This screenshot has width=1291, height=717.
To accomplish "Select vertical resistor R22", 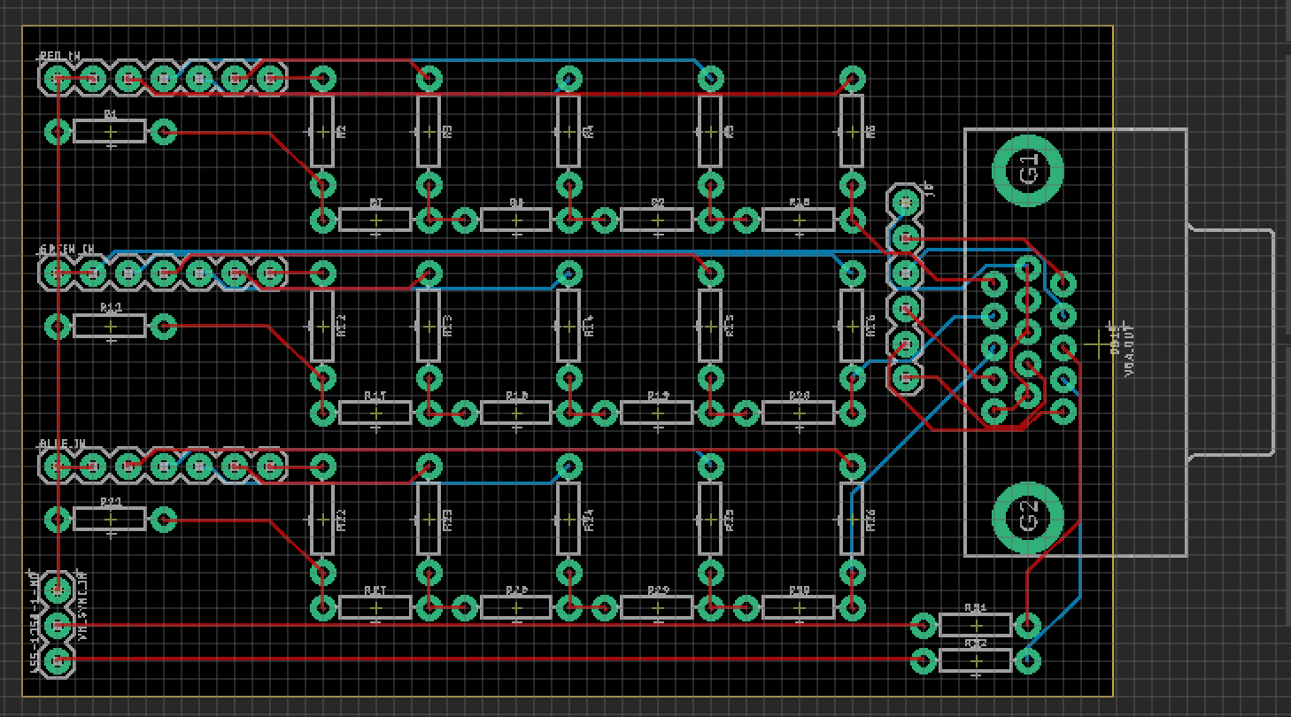I will (x=322, y=519).
